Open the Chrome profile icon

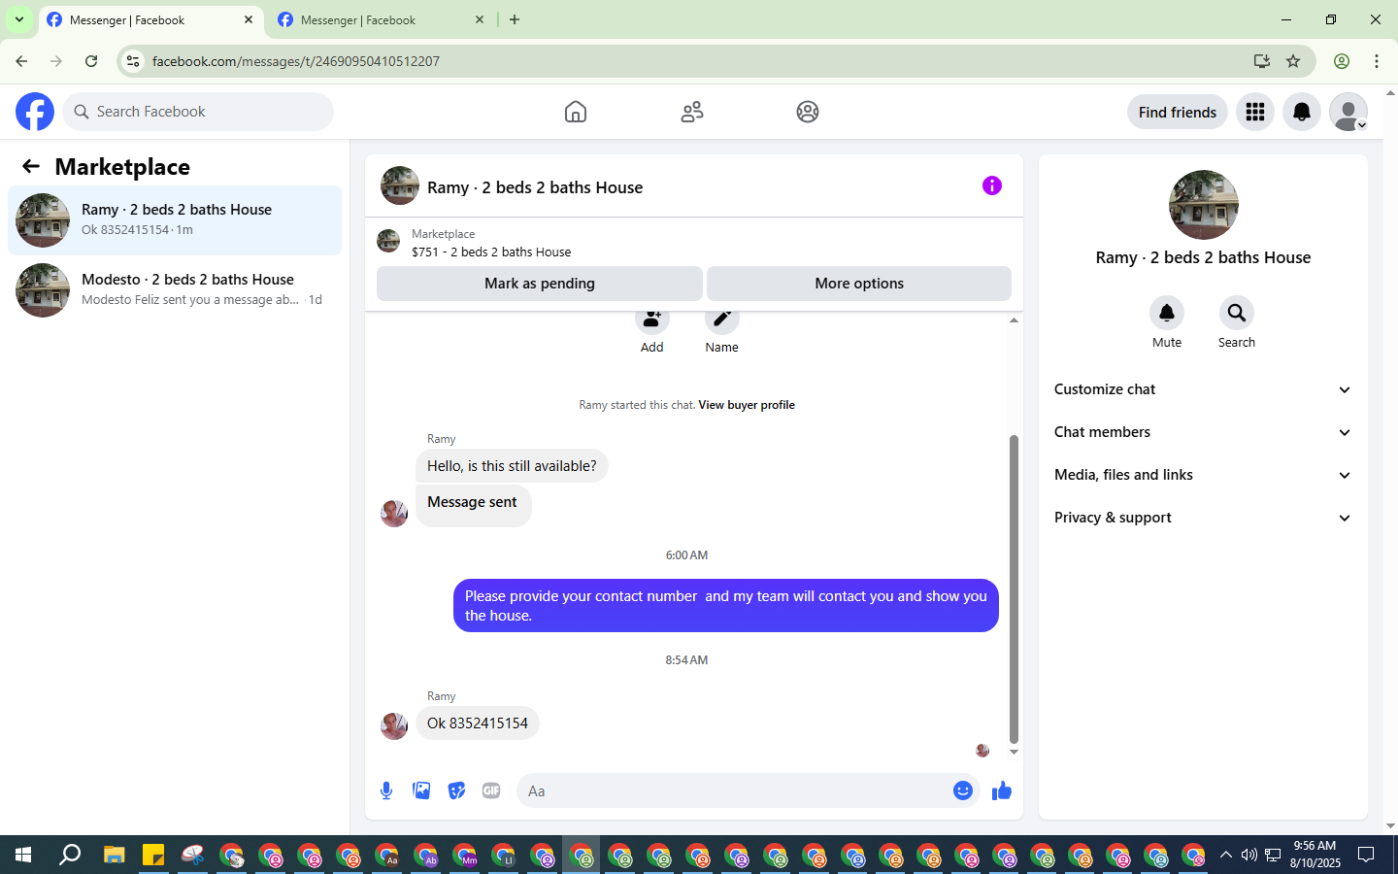[x=1342, y=61]
